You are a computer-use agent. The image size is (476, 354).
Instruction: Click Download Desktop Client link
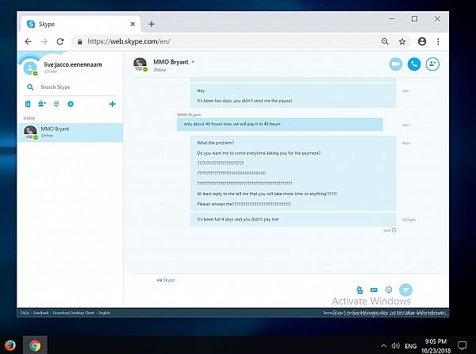(74, 313)
